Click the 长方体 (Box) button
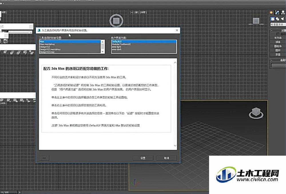This screenshot has height=194, width=286. click(x=278, y=38)
